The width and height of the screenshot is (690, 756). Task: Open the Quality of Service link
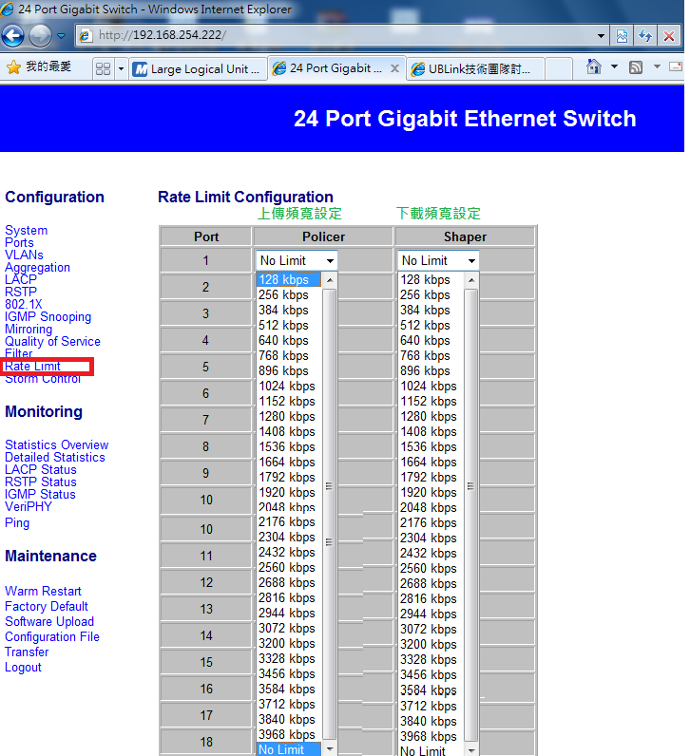pos(52,342)
